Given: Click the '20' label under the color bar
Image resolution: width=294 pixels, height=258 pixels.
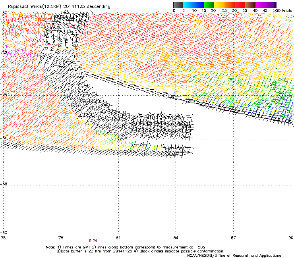Looking at the screenshot, I should point(213,11).
